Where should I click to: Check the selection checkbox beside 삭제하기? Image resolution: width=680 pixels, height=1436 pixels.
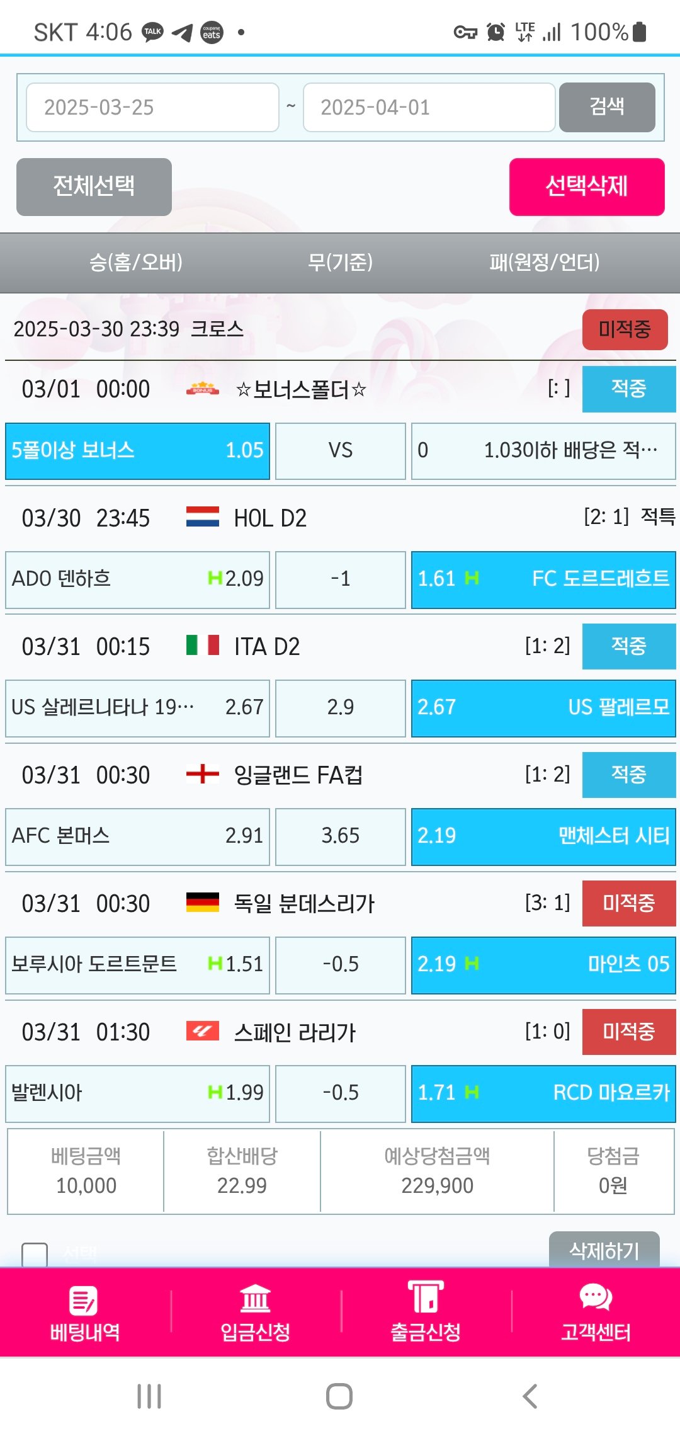(x=35, y=1254)
